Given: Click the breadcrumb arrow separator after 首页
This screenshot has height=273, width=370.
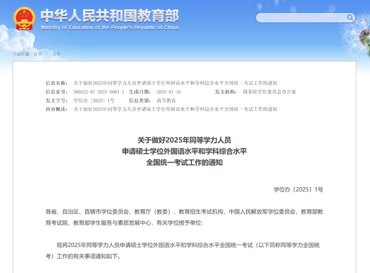Looking at the screenshot, I should pyautogui.click(x=47, y=54).
